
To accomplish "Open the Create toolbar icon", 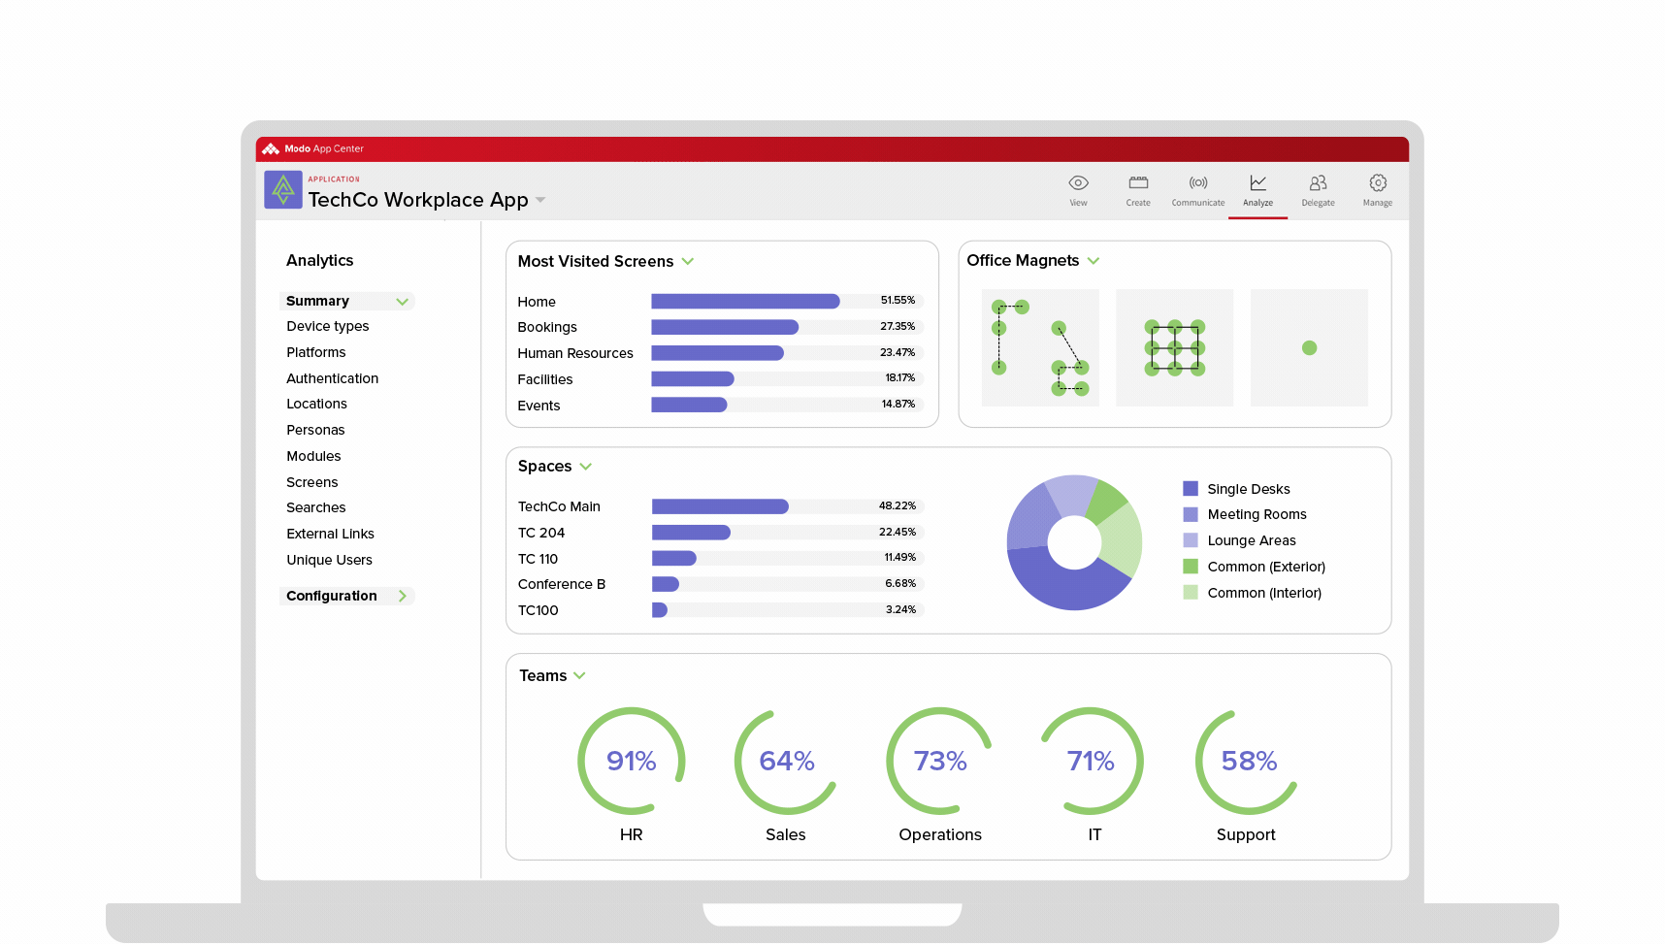I will point(1138,183).
